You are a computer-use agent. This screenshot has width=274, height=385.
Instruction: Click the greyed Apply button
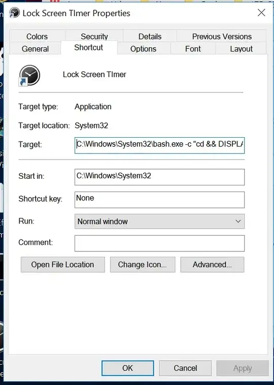click(243, 368)
